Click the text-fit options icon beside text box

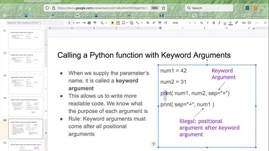tap(153, 144)
